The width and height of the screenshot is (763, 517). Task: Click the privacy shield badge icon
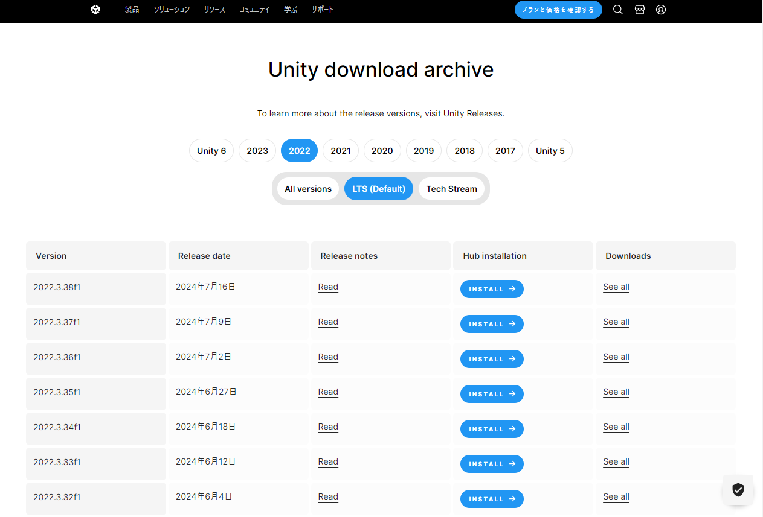(x=738, y=489)
